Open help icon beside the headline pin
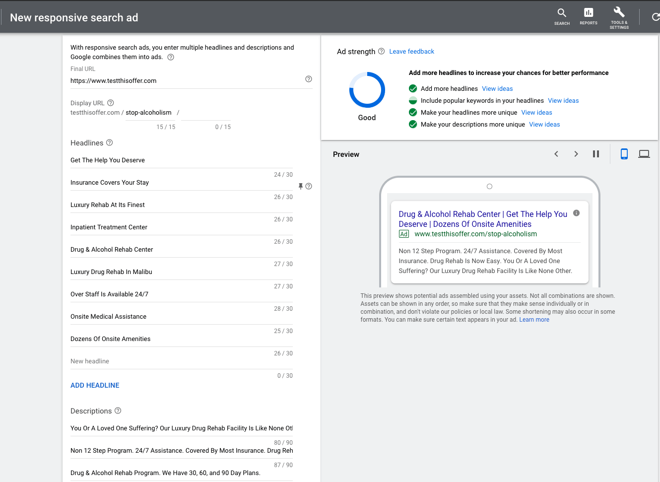The height and width of the screenshot is (482, 660). point(309,186)
